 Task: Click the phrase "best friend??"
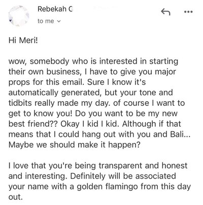pos(33,124)
